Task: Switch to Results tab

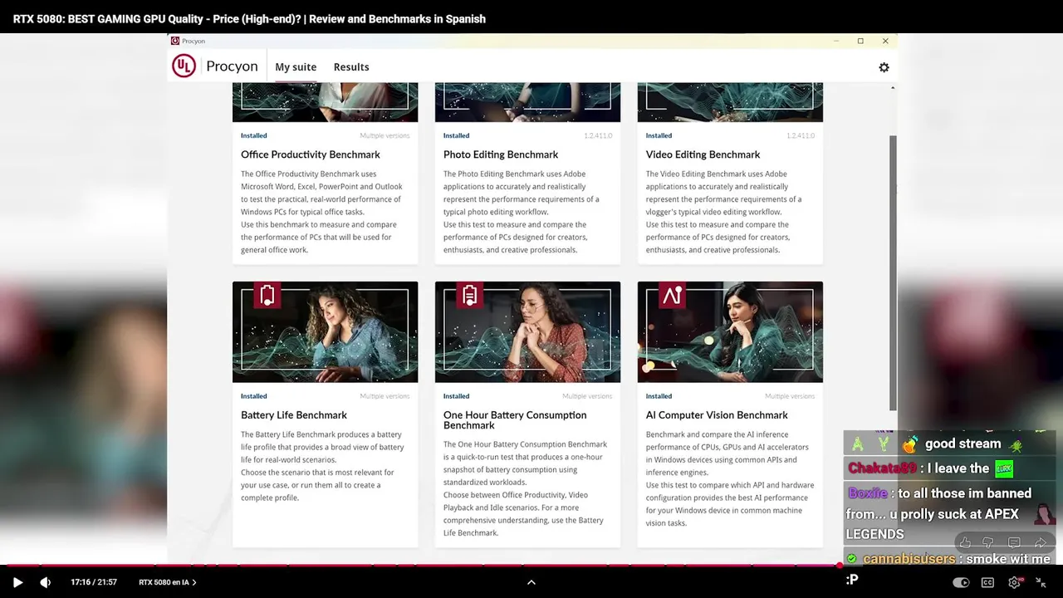Action: tap(351, 67)
